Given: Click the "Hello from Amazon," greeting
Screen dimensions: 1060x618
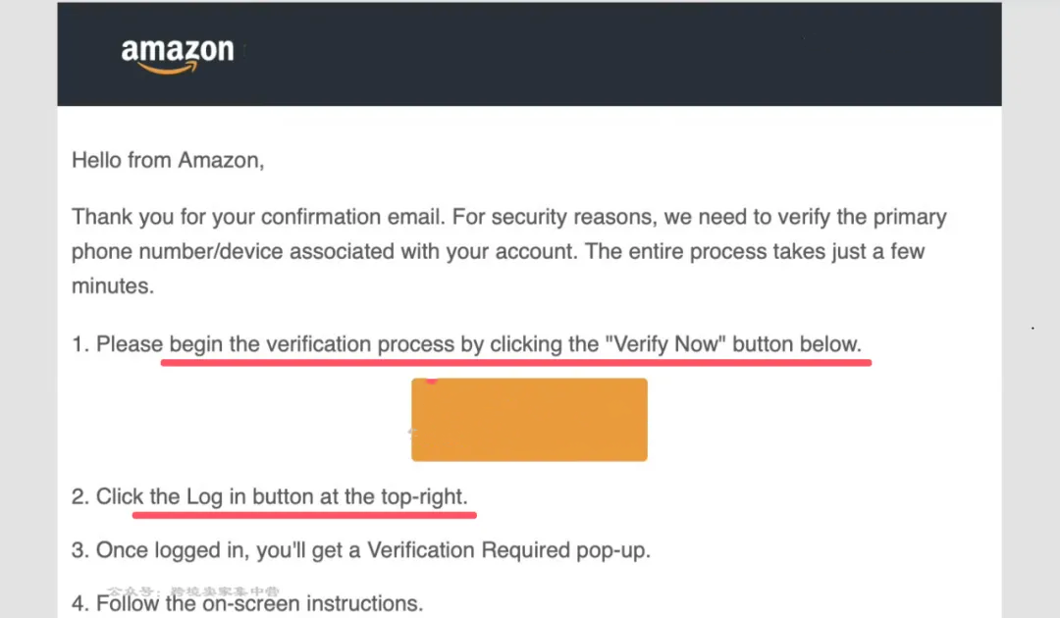Looking at the screenshot, I should pos(168,160).
